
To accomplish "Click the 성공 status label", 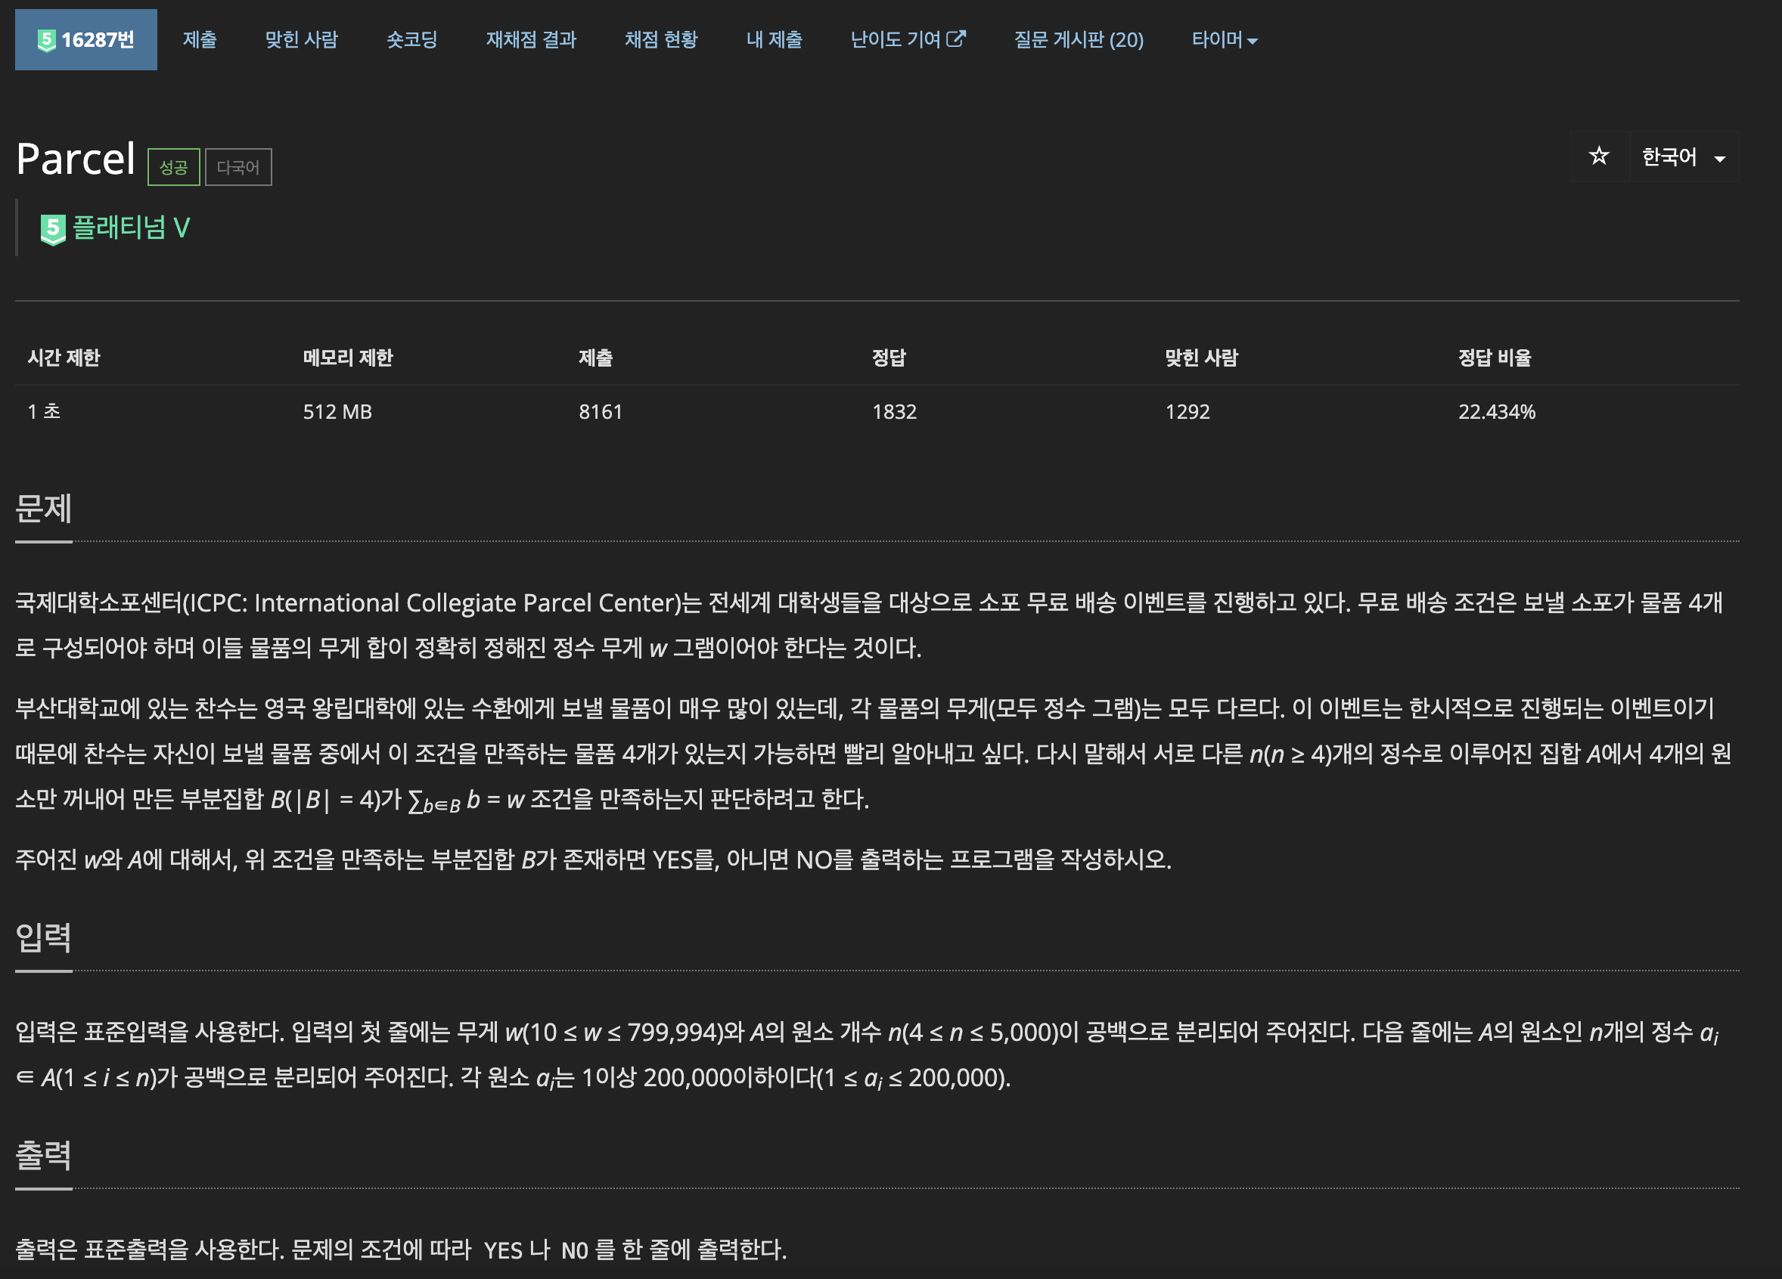I will tap(174, 167).
